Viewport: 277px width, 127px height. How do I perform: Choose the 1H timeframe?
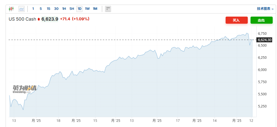tap(64, 9)
